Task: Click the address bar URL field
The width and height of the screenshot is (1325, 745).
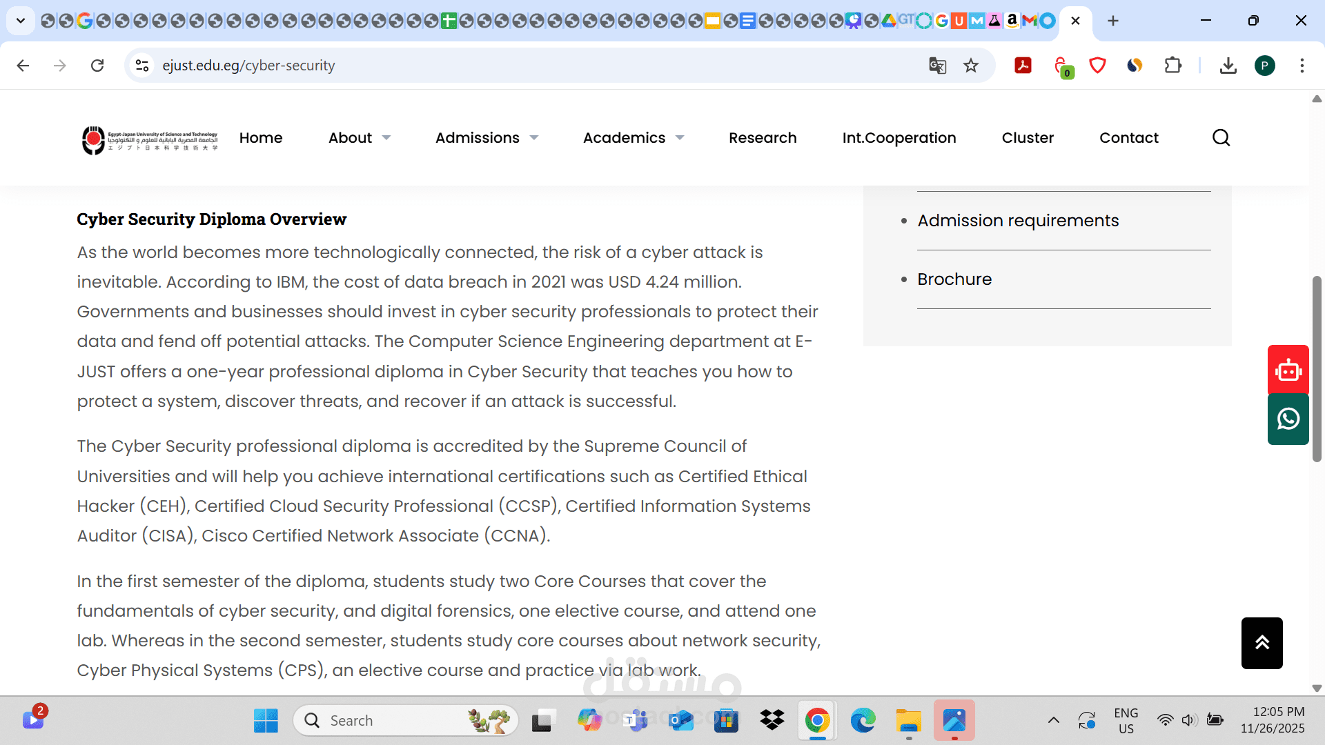Action: (x=483, y=66)
